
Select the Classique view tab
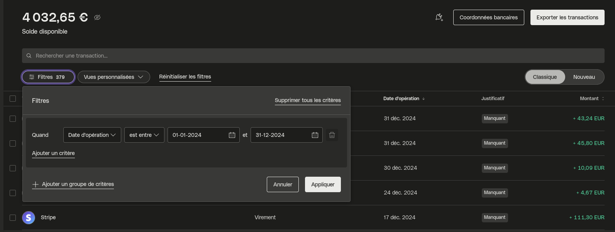pyautogui.click(x=545, y=77)
